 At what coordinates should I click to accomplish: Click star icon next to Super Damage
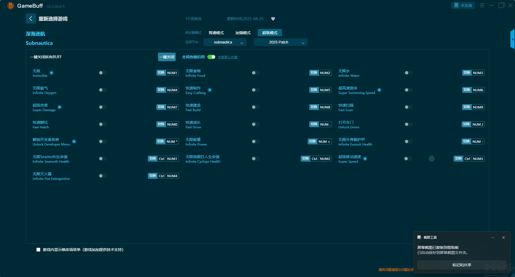[x=60, y=107]
